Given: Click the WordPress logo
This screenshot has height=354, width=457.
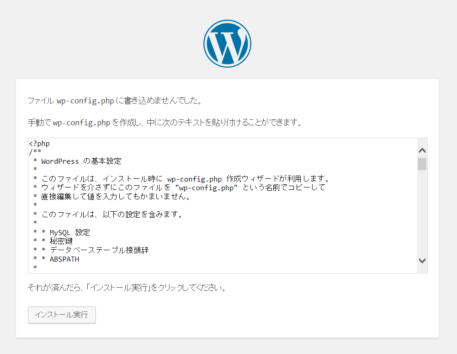Looking at the screenshot, I should pyautogui.click(x=227, y=44).
